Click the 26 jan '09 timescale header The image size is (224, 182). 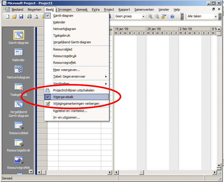coord(162,29)
